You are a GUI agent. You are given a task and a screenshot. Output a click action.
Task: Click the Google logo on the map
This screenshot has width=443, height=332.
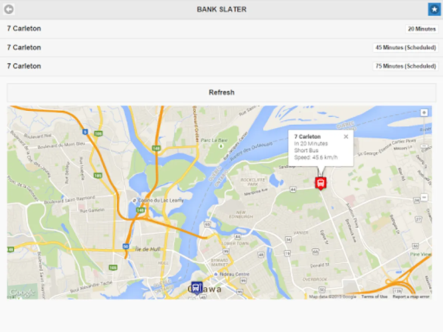[x=22, y=293]
